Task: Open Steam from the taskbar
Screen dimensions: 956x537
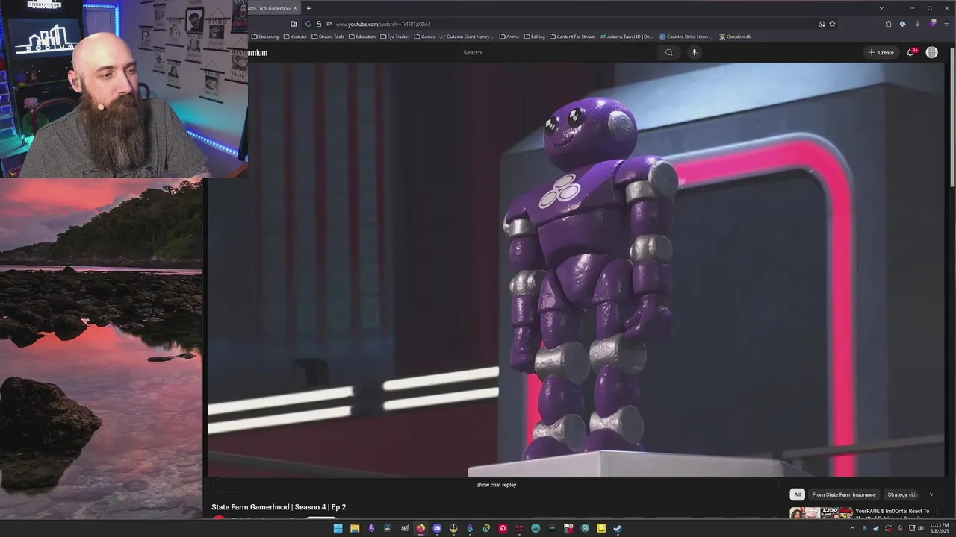Action: pyautogui.click(x=618, y=528)
